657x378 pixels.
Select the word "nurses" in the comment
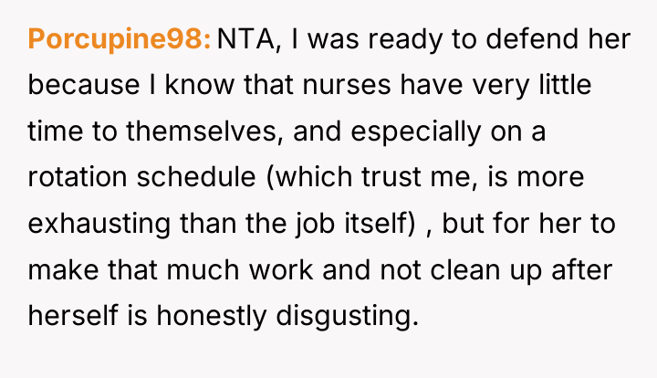347,85
